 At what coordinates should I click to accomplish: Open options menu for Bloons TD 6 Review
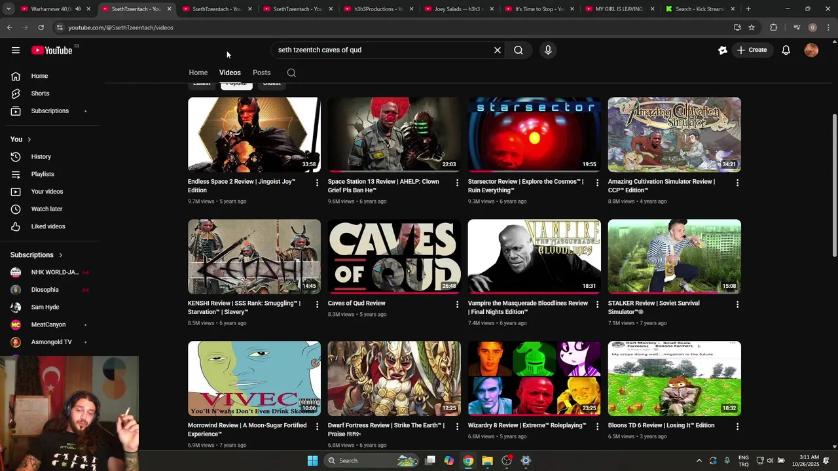pos(737,427)
